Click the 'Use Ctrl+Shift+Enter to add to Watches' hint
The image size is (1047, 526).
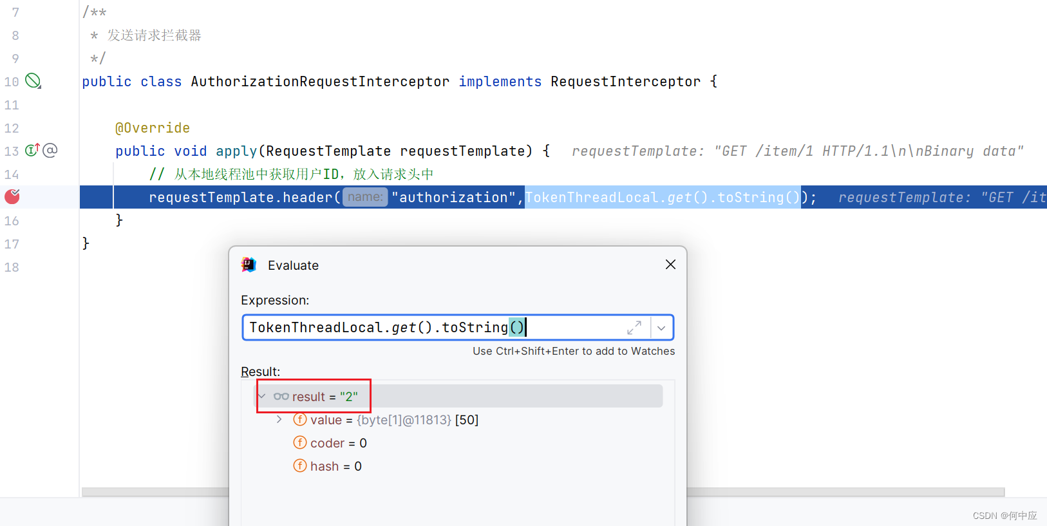[x=574, y=351]
